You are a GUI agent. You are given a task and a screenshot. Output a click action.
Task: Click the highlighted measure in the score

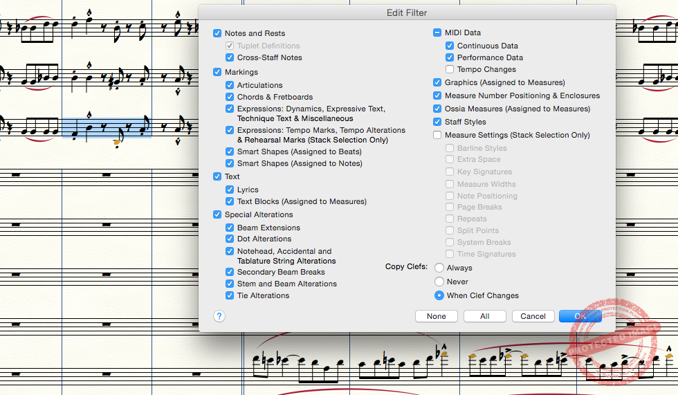click(x=107, y=128)
